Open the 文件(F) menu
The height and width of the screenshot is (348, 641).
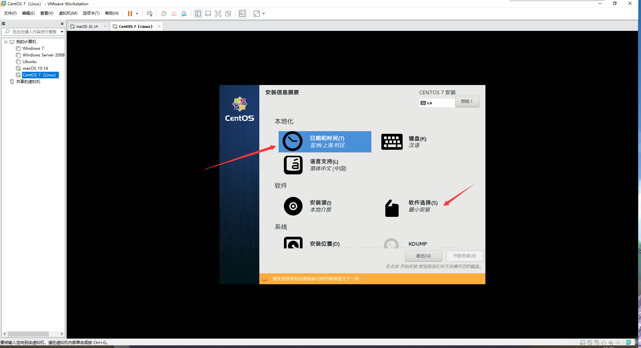[x=10, y=13]
